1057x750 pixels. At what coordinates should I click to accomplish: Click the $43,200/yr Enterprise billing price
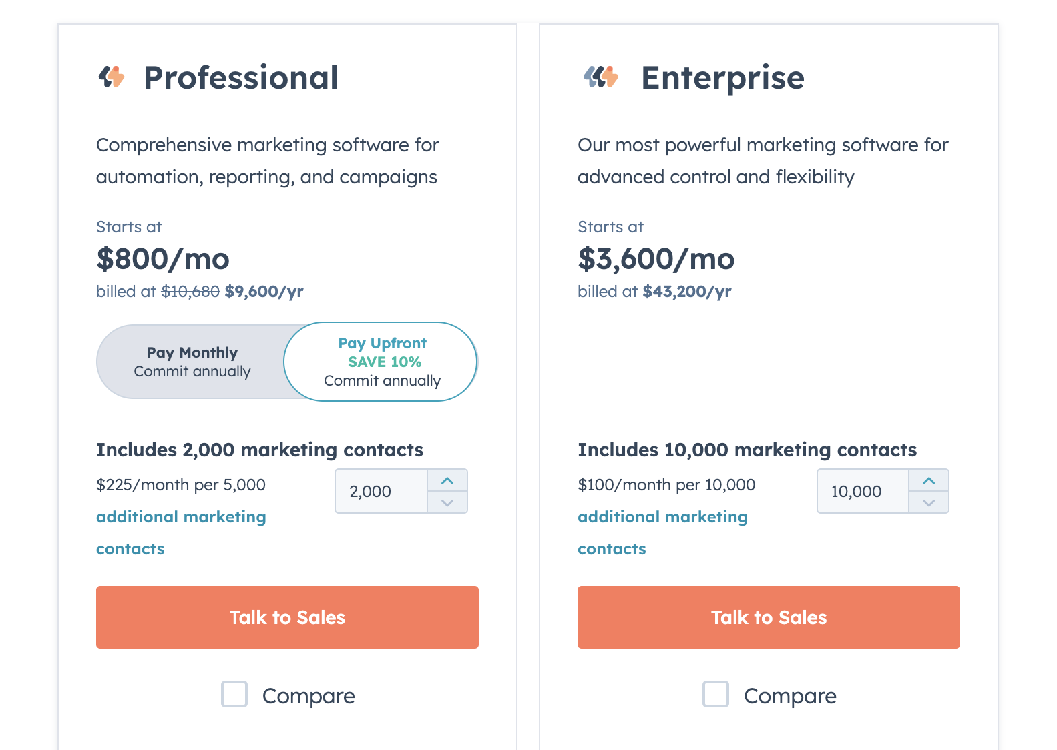[687, 292]
